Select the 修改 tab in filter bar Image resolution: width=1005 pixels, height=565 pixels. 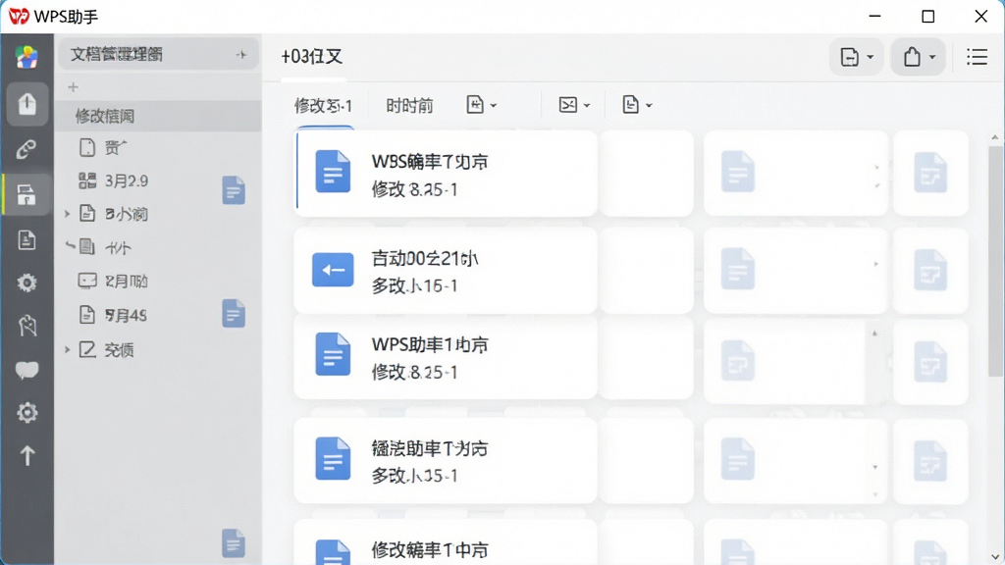323,106
